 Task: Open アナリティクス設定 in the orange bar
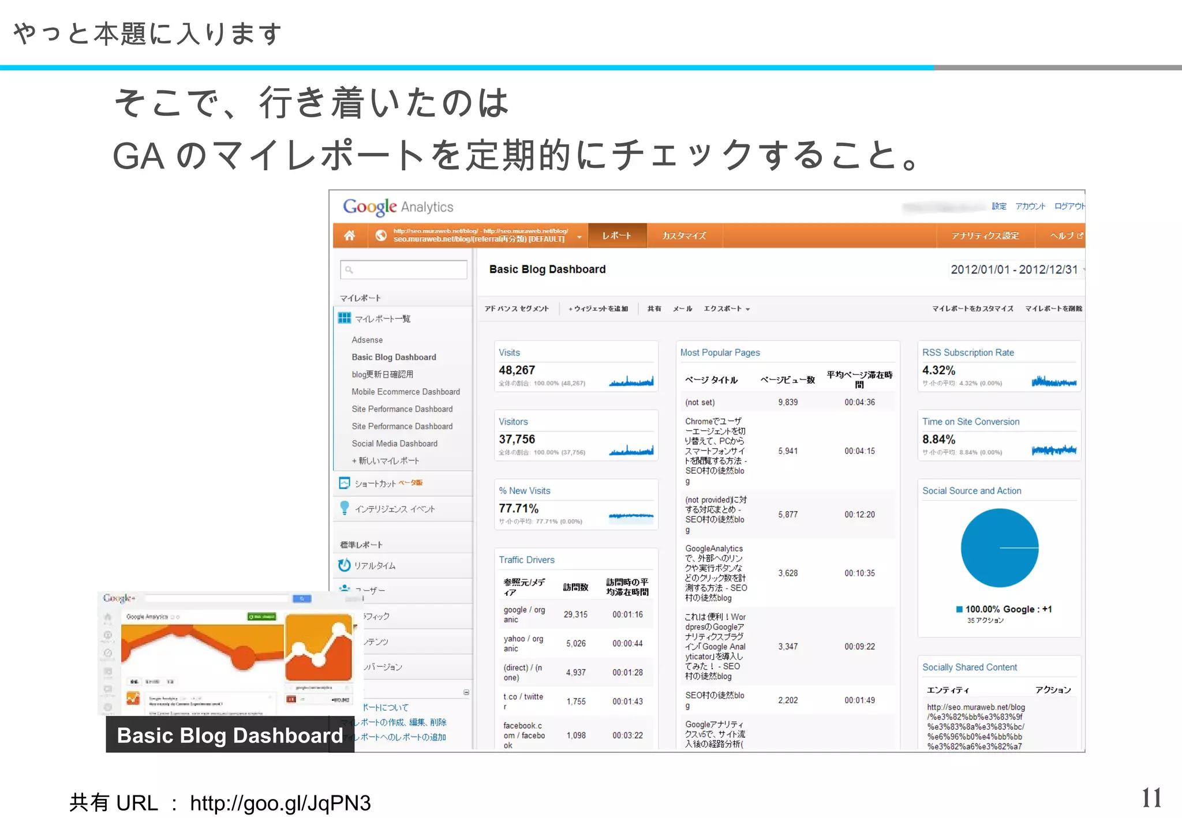[985, 235]
